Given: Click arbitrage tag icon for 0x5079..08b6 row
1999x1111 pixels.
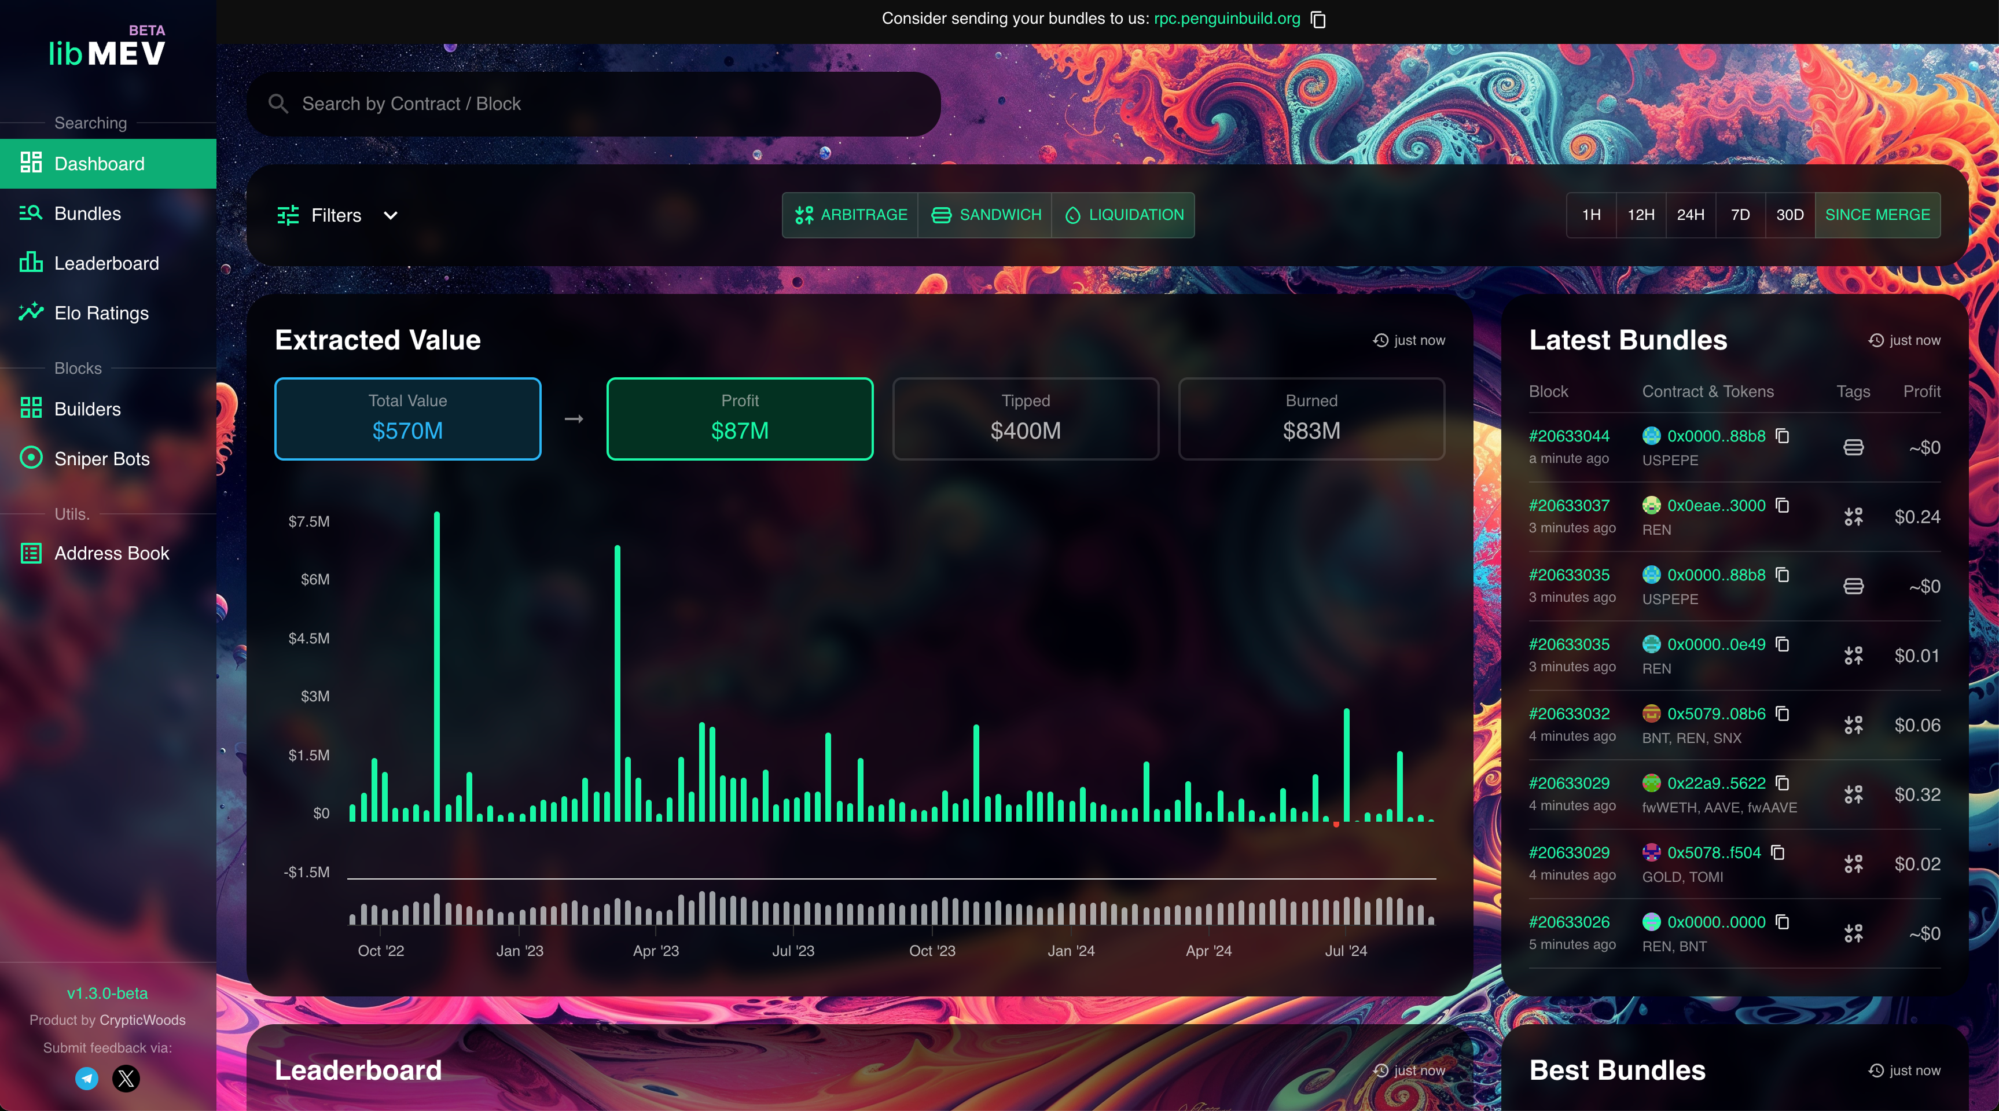Looking at the screenshot, I should 1853,726.
